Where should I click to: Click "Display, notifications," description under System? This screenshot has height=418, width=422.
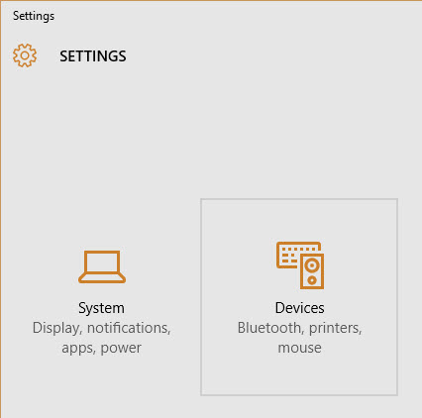click(102, 329)
